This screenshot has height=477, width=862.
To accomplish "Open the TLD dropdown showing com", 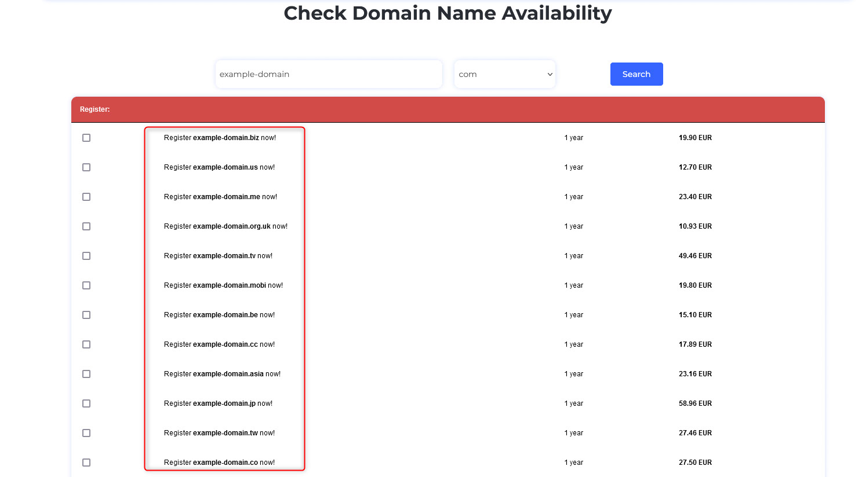I will (504, 74).
